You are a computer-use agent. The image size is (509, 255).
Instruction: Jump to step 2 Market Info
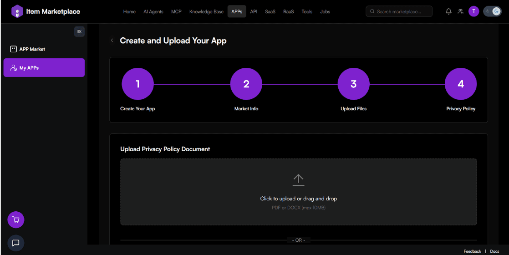[246, 84]
